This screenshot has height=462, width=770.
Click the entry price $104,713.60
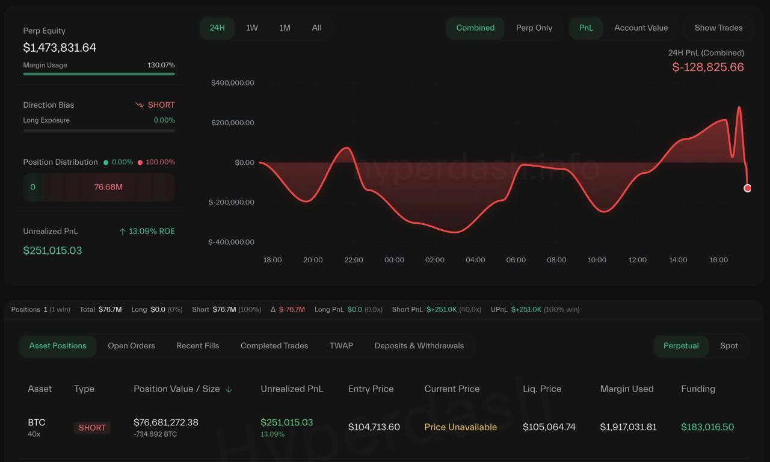pos(374,427)
